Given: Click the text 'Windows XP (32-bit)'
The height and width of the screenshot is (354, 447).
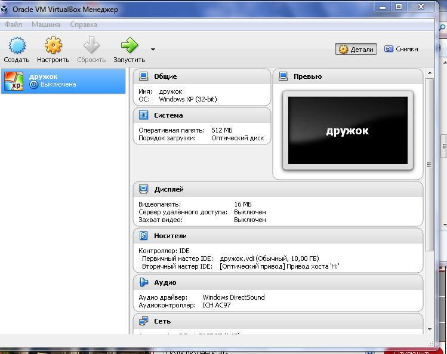Looking at the screenshot, I should click(188, 99).
